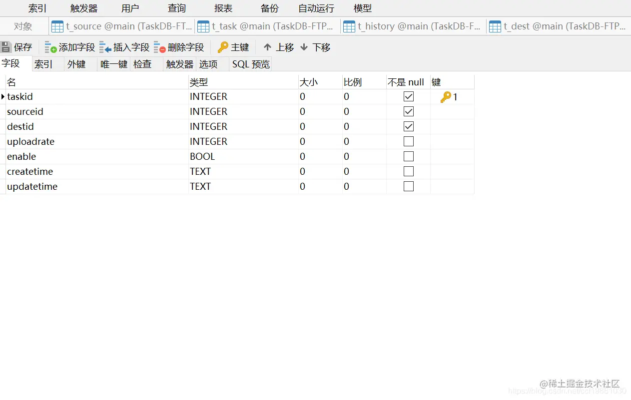Open the 外键 foreign keys section
631x400 pixels.
(x=77, y=64)
